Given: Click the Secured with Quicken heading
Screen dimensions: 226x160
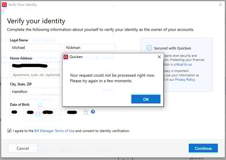Looking at the screenshot, I should tap(172, 48).
